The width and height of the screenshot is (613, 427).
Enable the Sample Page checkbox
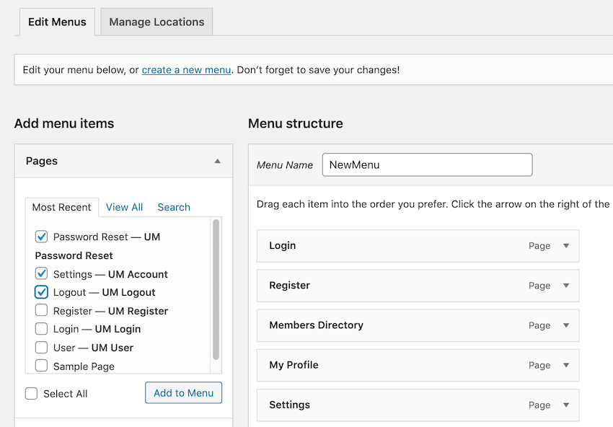[x=42, y=366]
